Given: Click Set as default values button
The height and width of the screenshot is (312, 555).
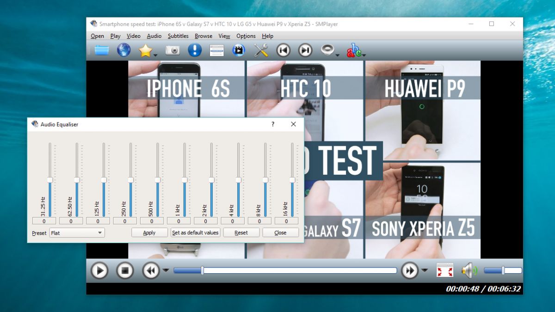Looking at the screenshot, I should point(195,232).
